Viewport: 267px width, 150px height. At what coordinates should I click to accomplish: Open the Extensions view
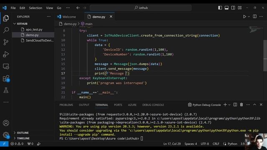6,78
